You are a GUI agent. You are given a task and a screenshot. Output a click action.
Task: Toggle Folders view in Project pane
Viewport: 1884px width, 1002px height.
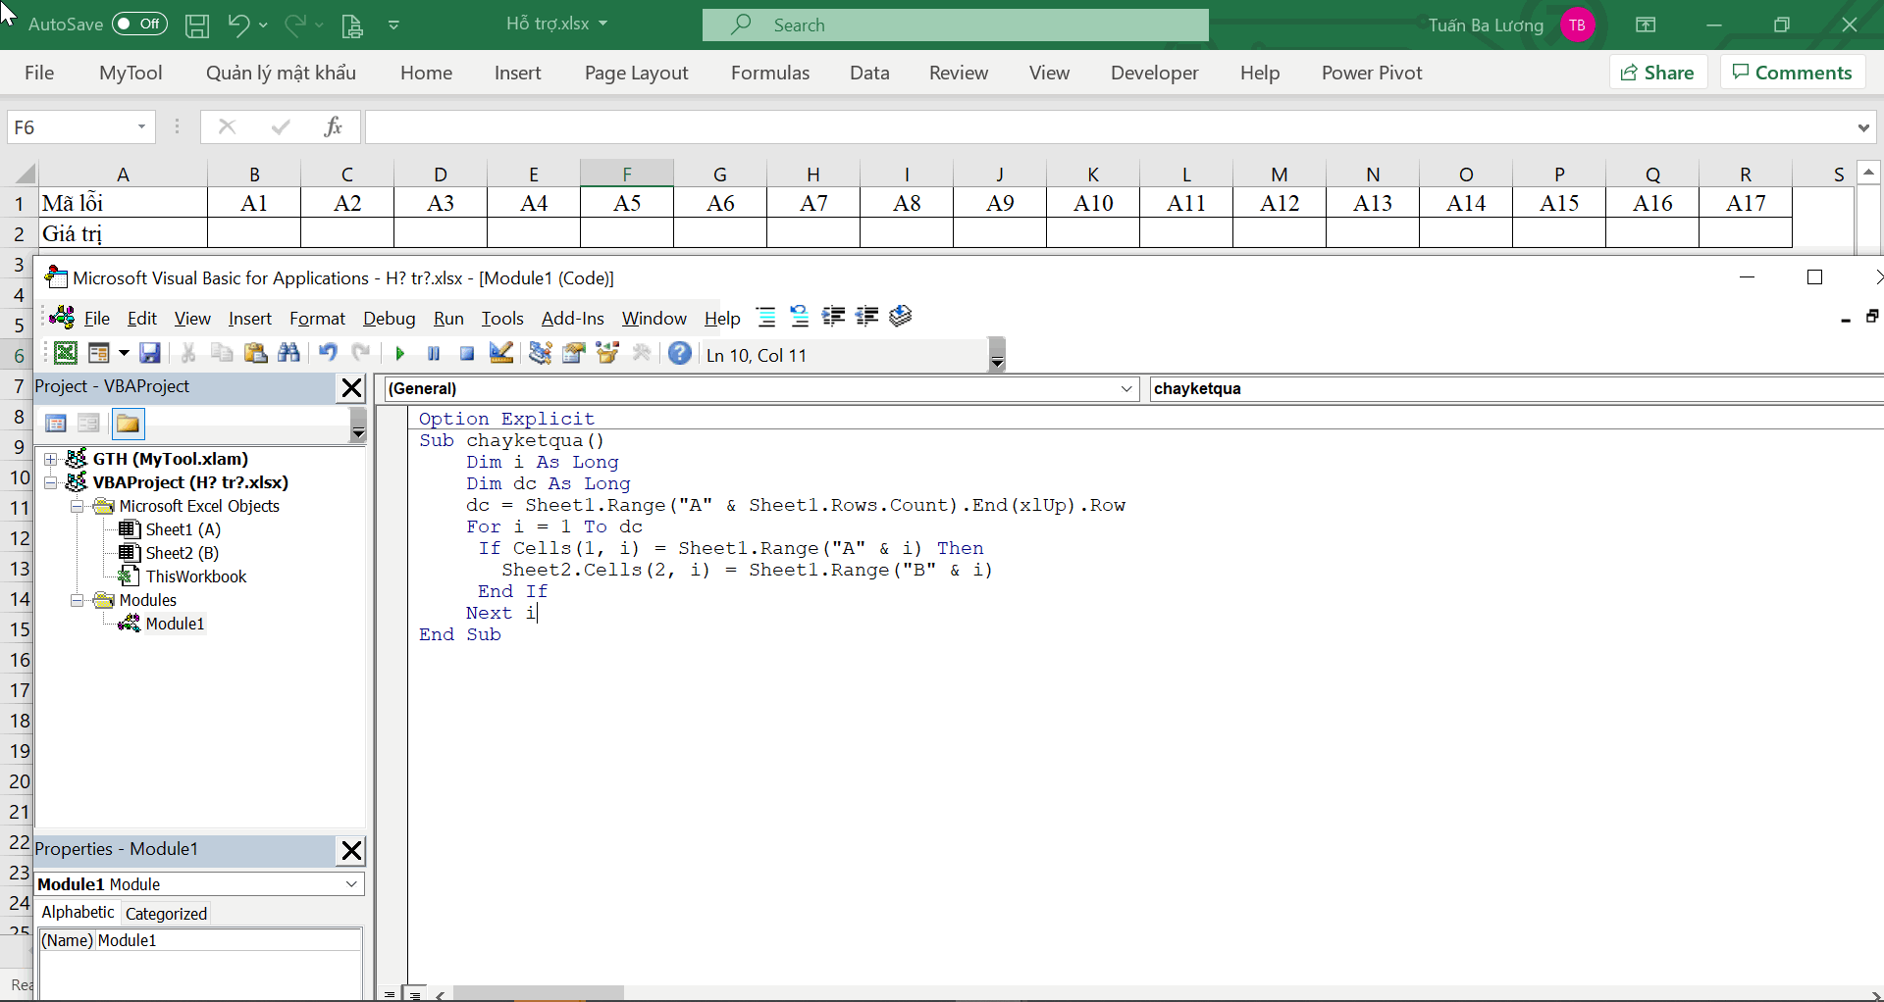click(128, 424)
